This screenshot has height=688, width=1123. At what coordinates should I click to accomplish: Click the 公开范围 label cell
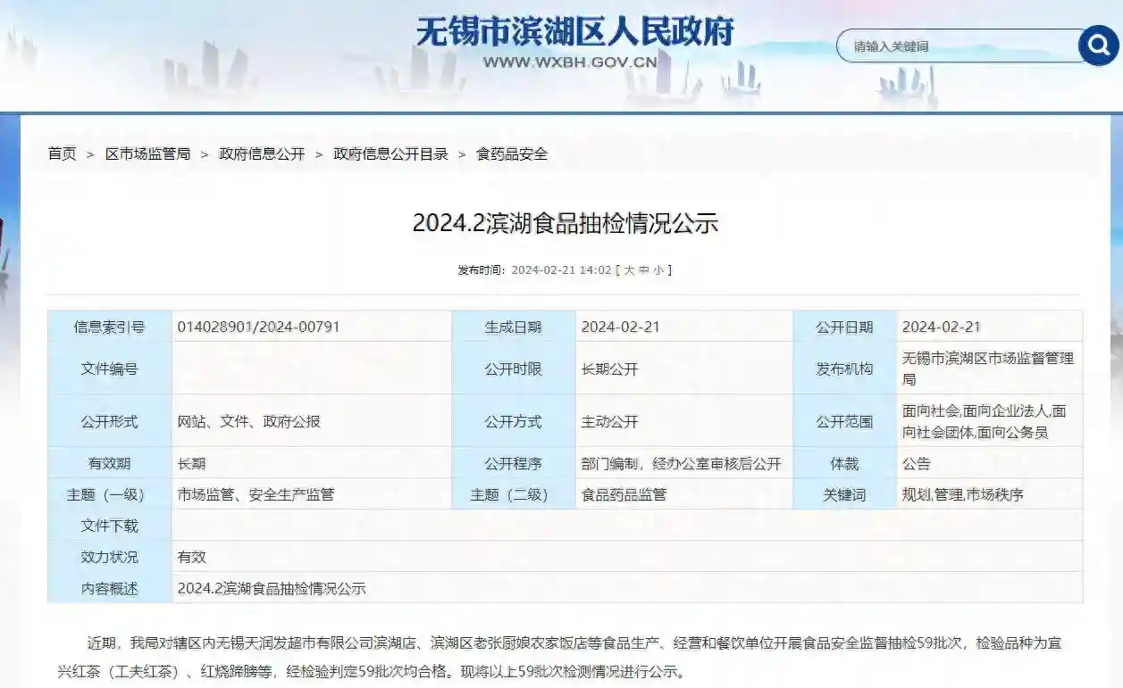(x=844, y=421)
